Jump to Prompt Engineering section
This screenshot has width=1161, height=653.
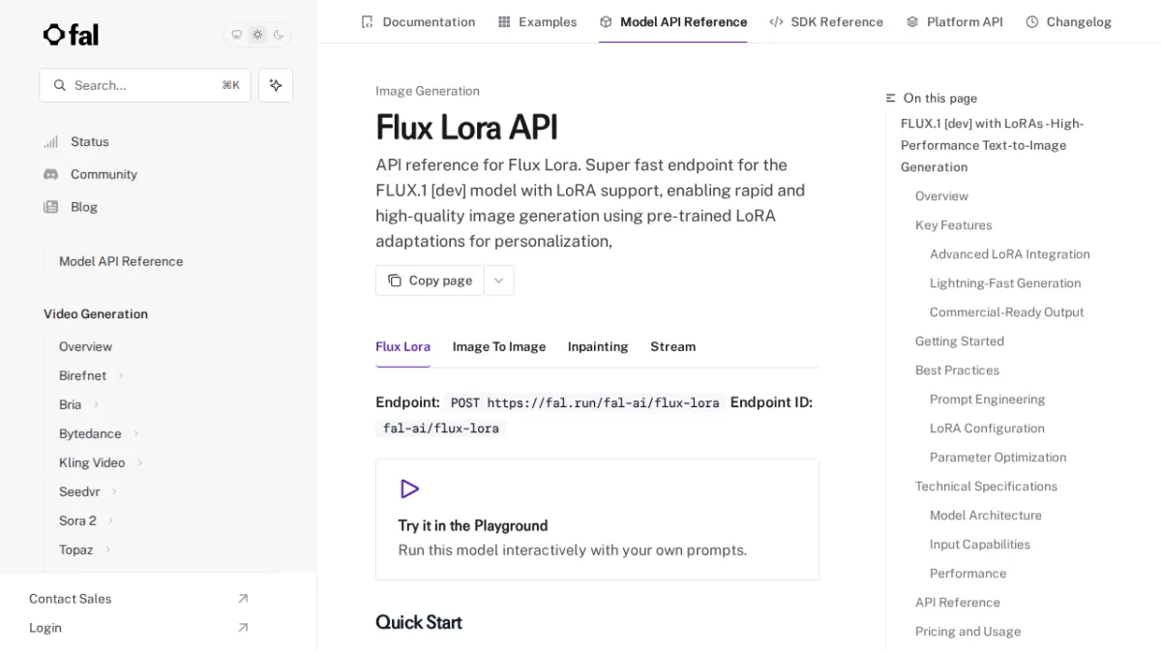click(x=988, y=399)
